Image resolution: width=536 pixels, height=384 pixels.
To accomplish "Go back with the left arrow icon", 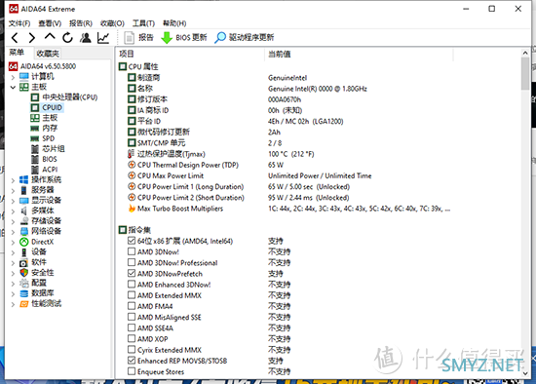I will 15,38.
